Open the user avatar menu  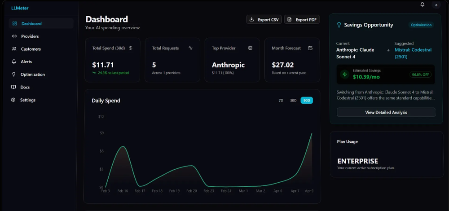(436, 5)
